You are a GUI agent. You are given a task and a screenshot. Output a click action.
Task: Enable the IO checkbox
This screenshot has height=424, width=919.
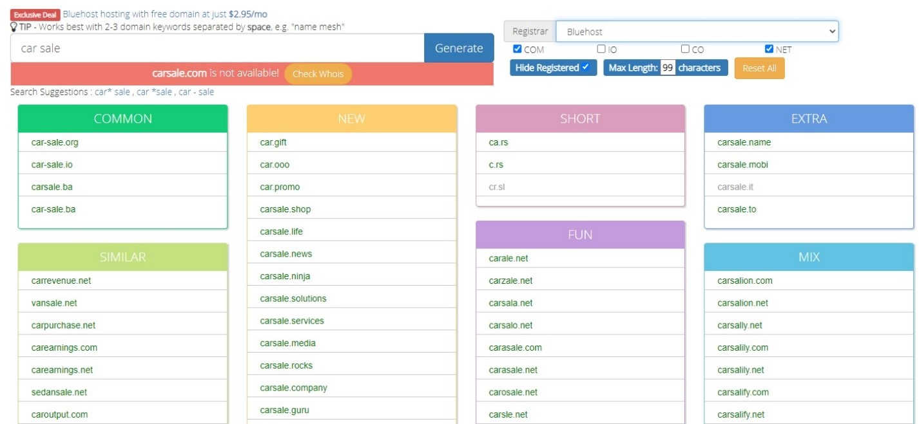click(601, 49)
